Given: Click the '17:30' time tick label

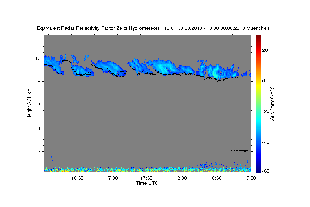Looking at the screenshot, I should click(146, 178).
